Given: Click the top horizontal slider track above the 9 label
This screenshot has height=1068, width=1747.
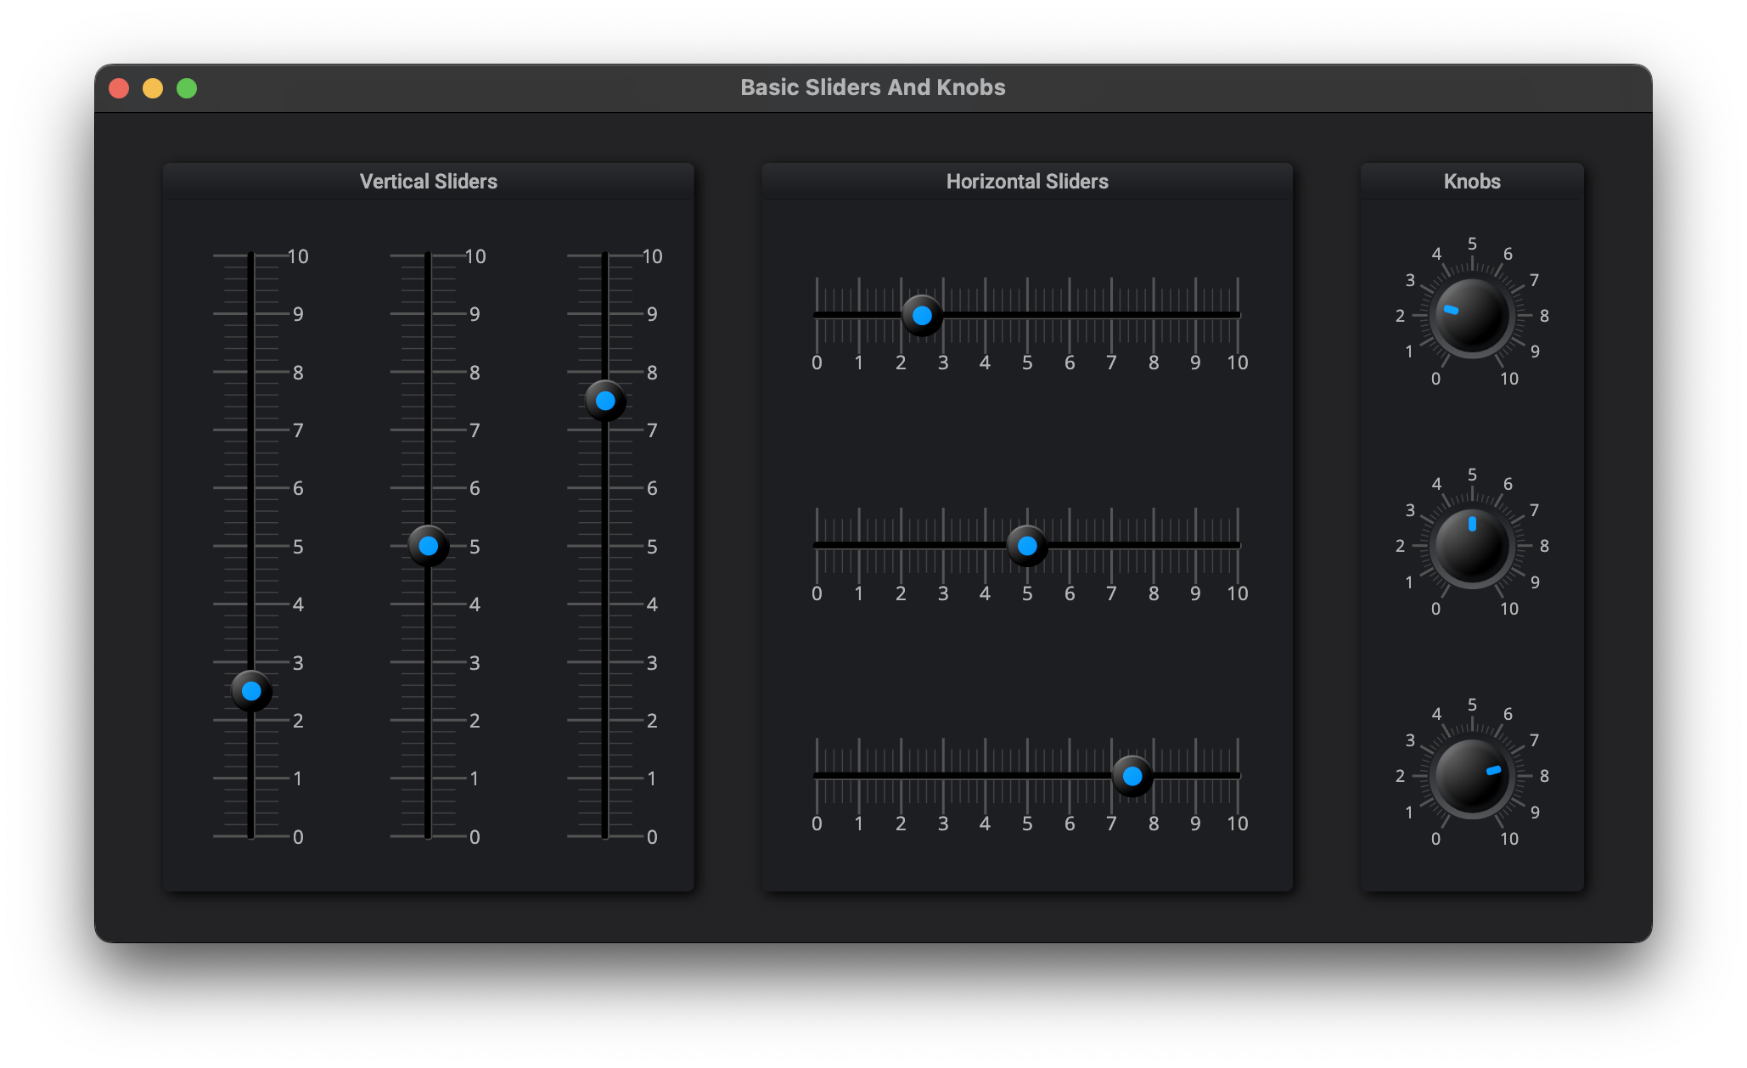Looking at the screenshot, I should point(1195,315).
